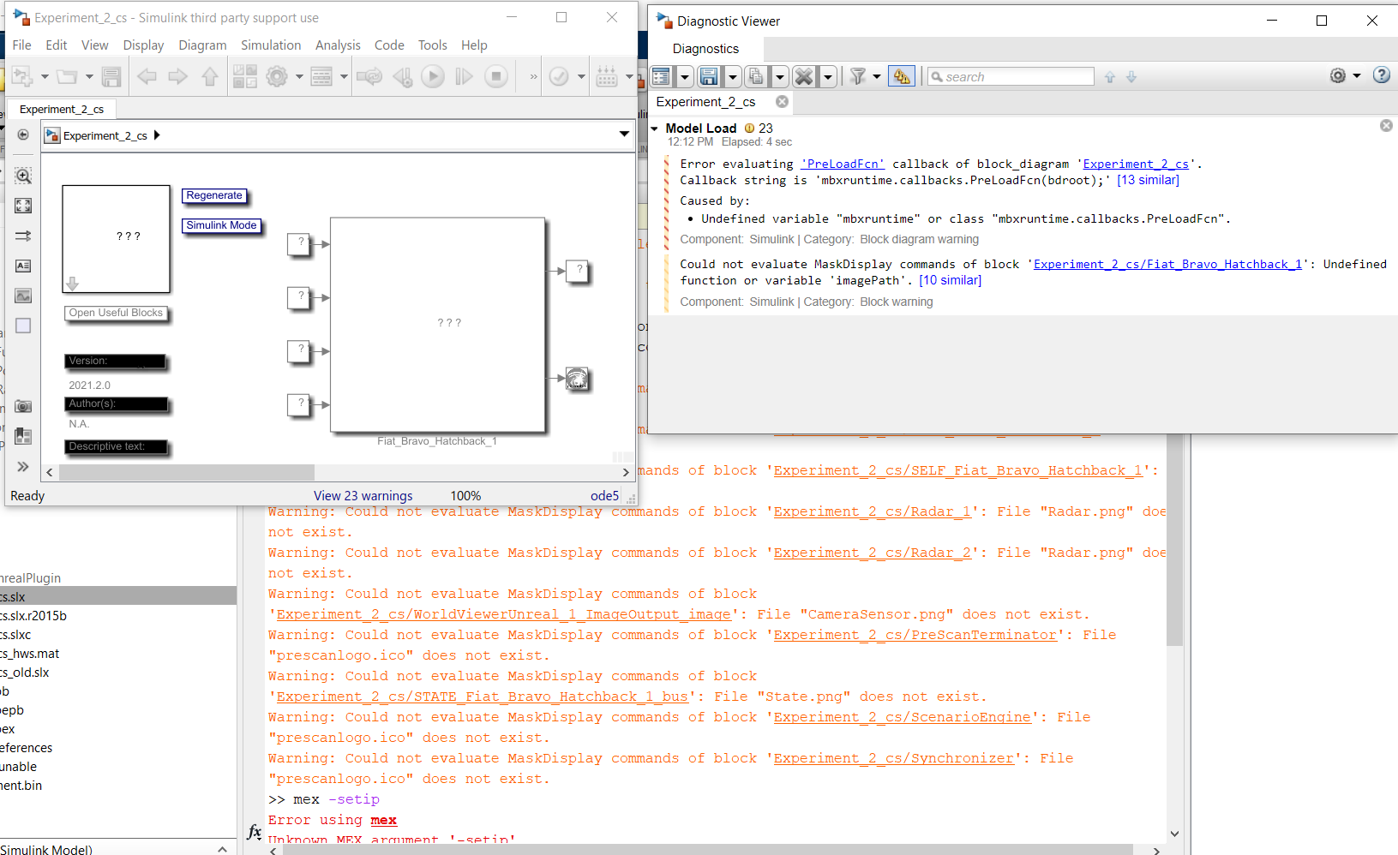Open Diagnostic Viewer help question mark

[x=1381, y=75]
